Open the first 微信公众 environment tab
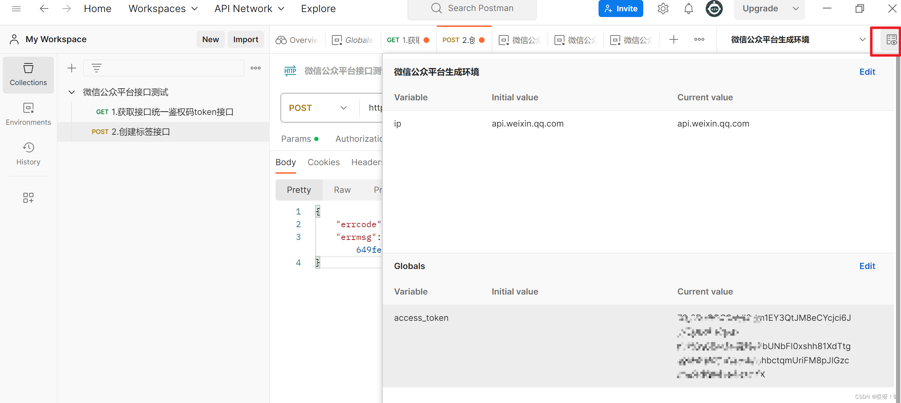 tap(520, 40)
